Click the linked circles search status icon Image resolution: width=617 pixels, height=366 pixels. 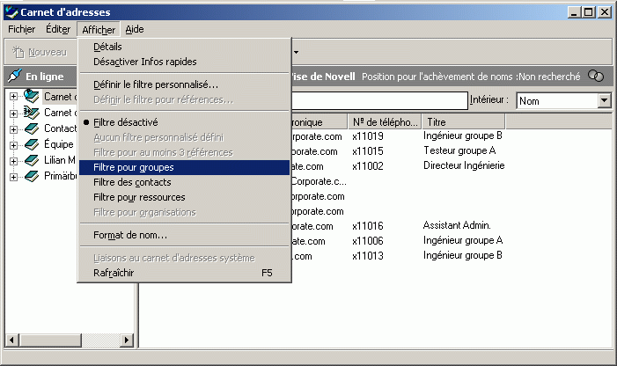596,76
